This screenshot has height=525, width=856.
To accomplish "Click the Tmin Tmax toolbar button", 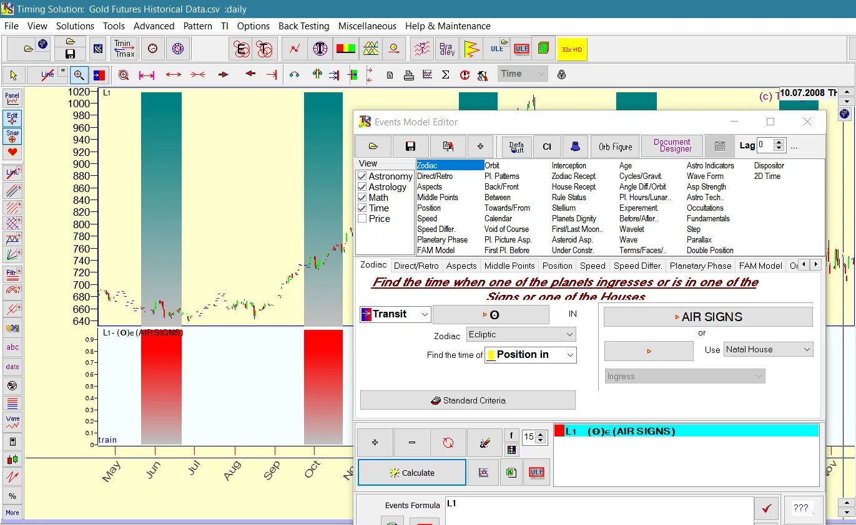I will pos(124,48).
